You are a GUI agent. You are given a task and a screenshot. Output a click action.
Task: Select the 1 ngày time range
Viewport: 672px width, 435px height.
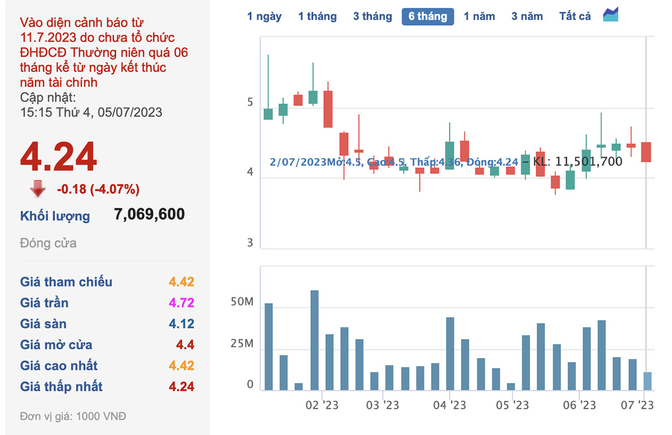264,16
